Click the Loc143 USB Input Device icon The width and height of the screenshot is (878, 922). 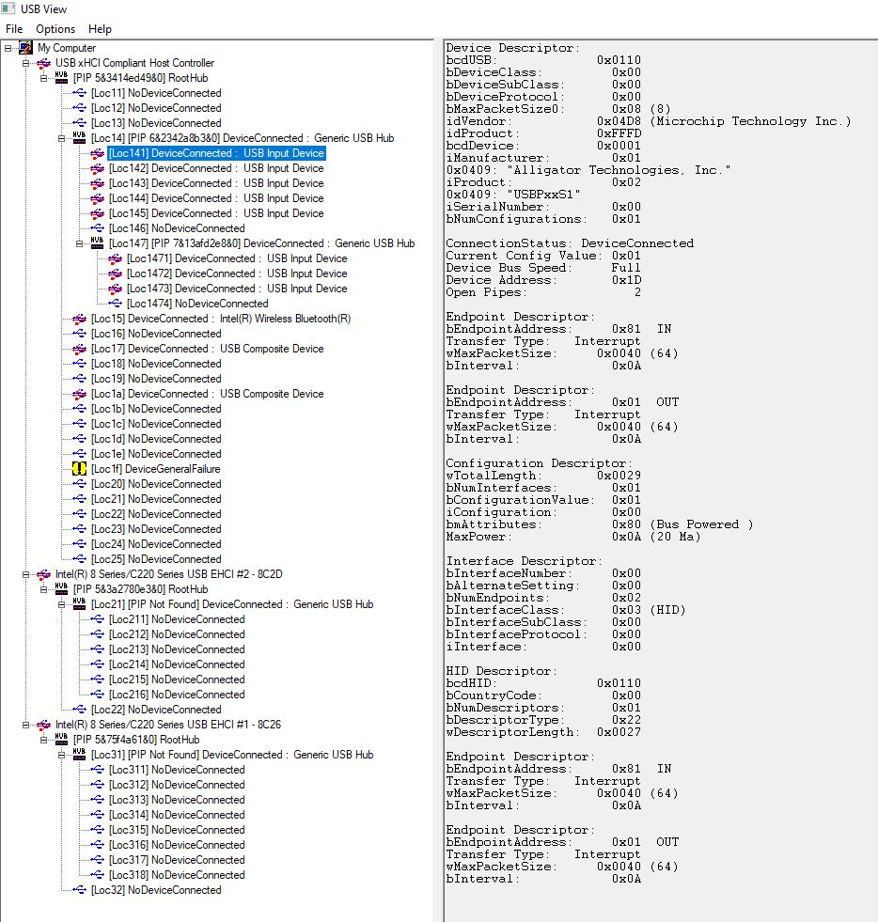(97, 183)
